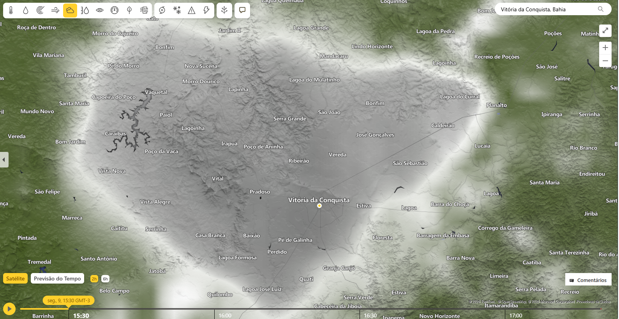The image size is (619, 319).
Task: Switch to the precipitation raindrop layer
Action: 26,11
